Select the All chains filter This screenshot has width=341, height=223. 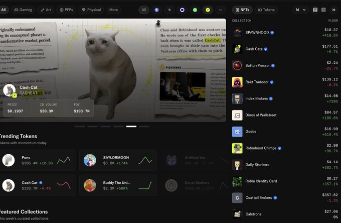click(144, 10)
